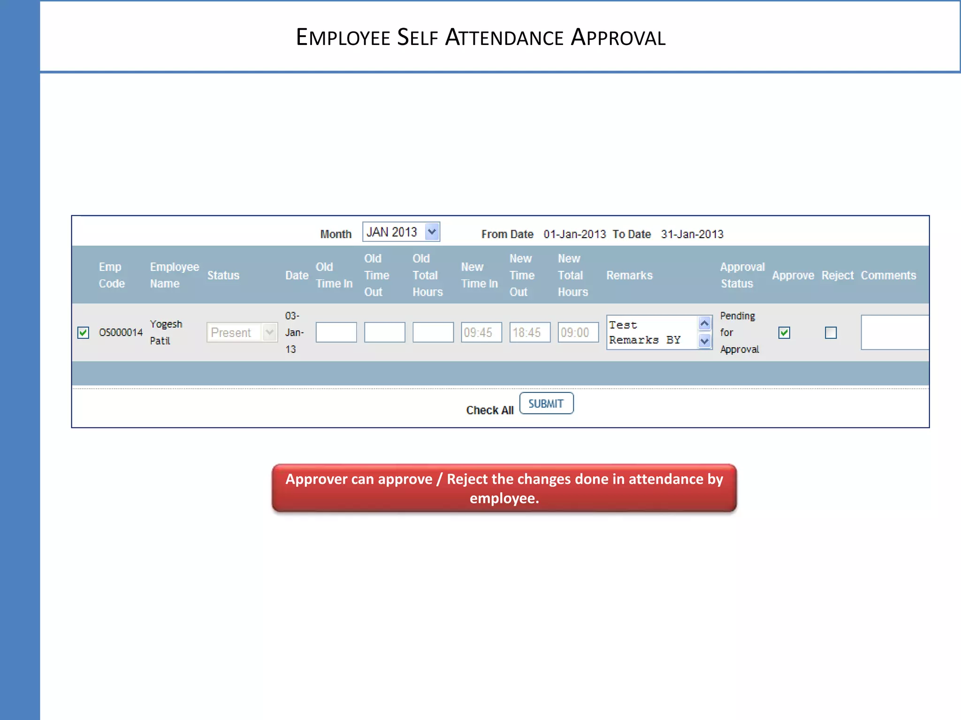961x720 pixels.
Task: Click the Emp Code column header
Action: [x=112, y=275]
